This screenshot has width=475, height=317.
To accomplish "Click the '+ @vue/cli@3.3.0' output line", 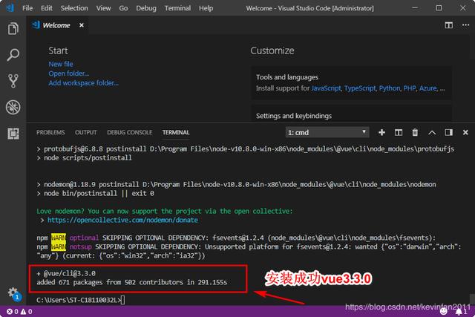I will (66, 273).
